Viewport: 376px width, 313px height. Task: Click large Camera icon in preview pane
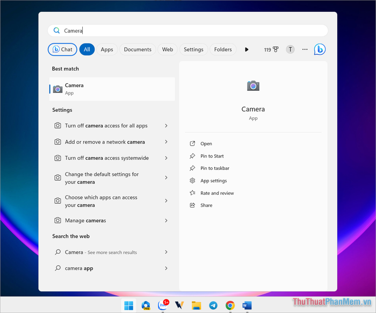253,86
